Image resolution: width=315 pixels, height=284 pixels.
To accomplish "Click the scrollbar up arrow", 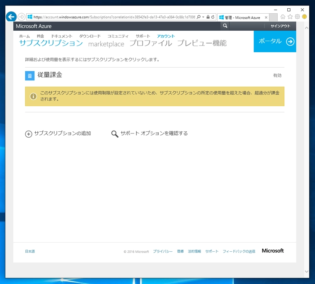I will [x=306, y=28].
